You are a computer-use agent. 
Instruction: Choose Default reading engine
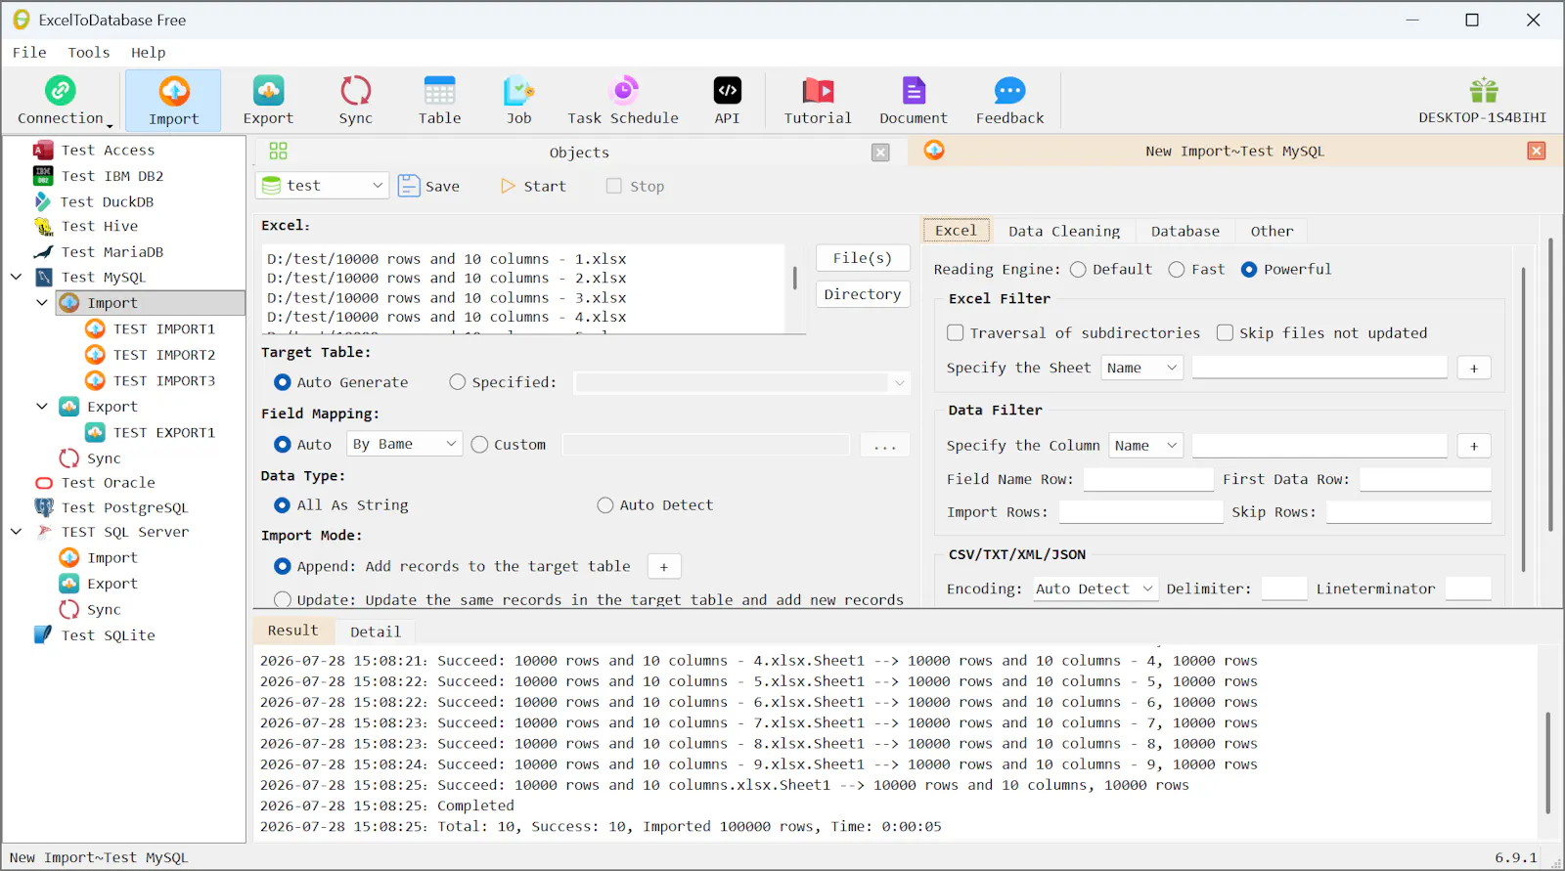click(1078, 270)
